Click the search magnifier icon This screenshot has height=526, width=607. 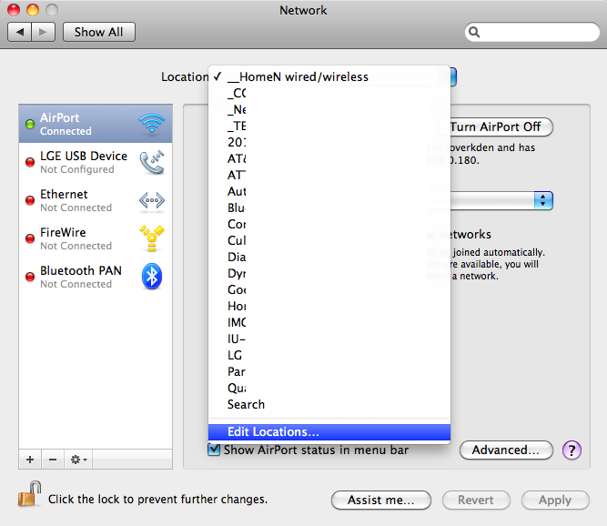(x=474, y=32)
